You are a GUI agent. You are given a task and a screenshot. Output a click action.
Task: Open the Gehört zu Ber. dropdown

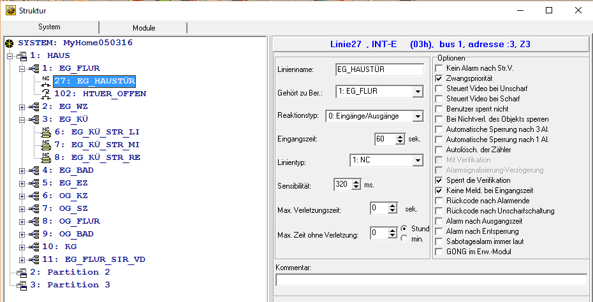click(x=417, y=92)
